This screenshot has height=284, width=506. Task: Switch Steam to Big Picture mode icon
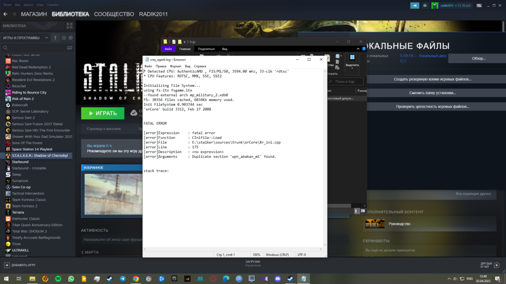point(479,6)
